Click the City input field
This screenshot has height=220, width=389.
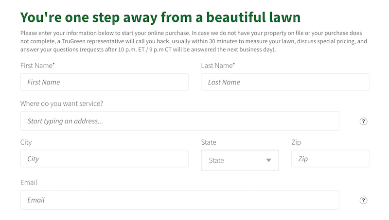(x=104, y=159)
